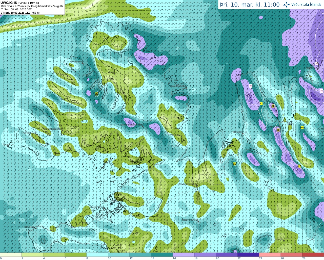
Task: Click the Bjargtangar station label
Action: [x=9, y=144]
